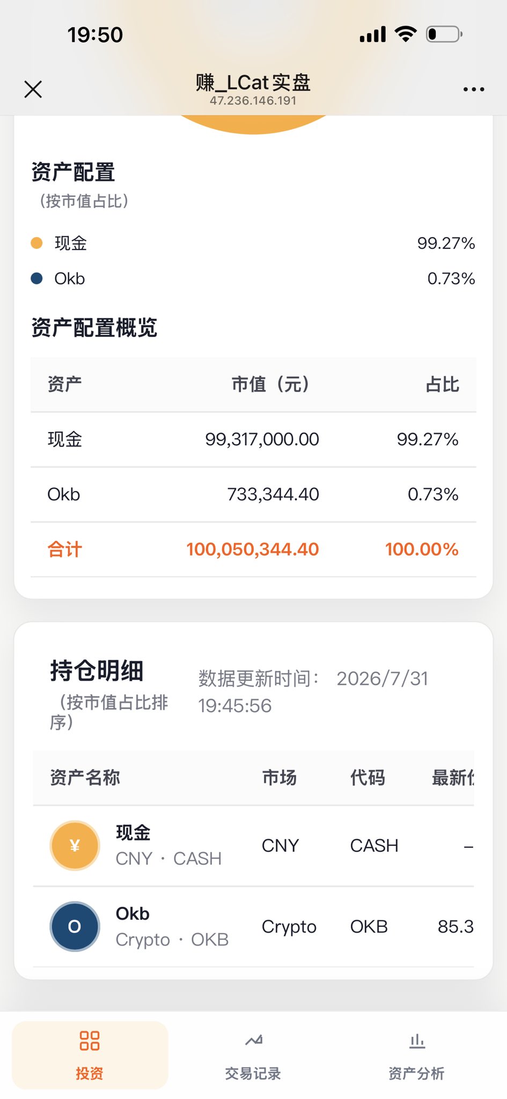Tap the Wi-Fi status icon
507x1099 pixels.
click(x=406, y=34)
